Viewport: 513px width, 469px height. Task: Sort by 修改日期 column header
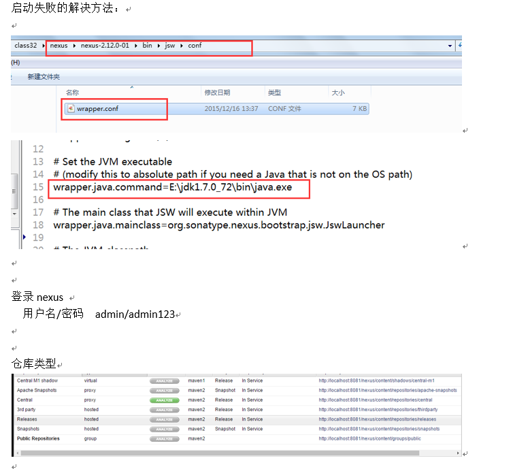[x=217, y=93]
